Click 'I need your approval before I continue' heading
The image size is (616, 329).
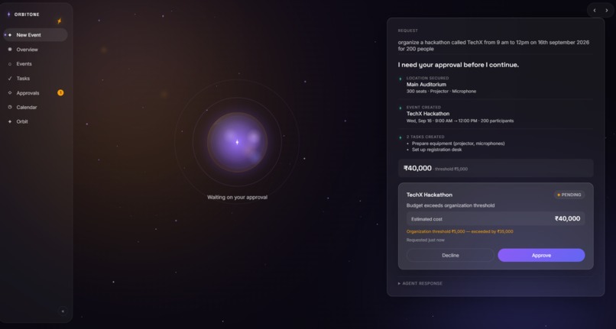tap(458, 65)
